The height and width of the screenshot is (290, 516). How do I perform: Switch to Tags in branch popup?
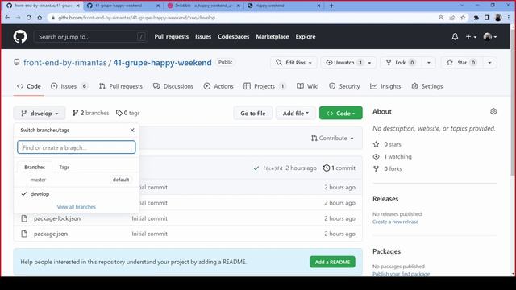point(64,167)
